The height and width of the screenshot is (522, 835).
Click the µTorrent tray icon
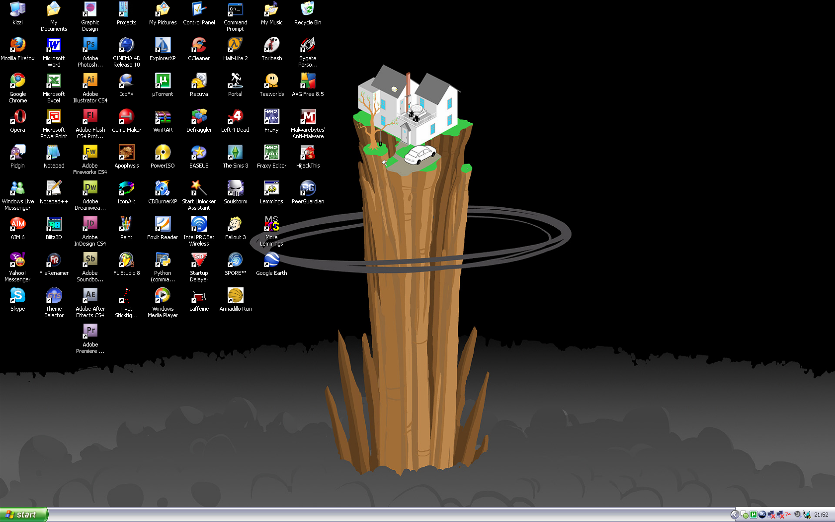(x=753, y=515)
